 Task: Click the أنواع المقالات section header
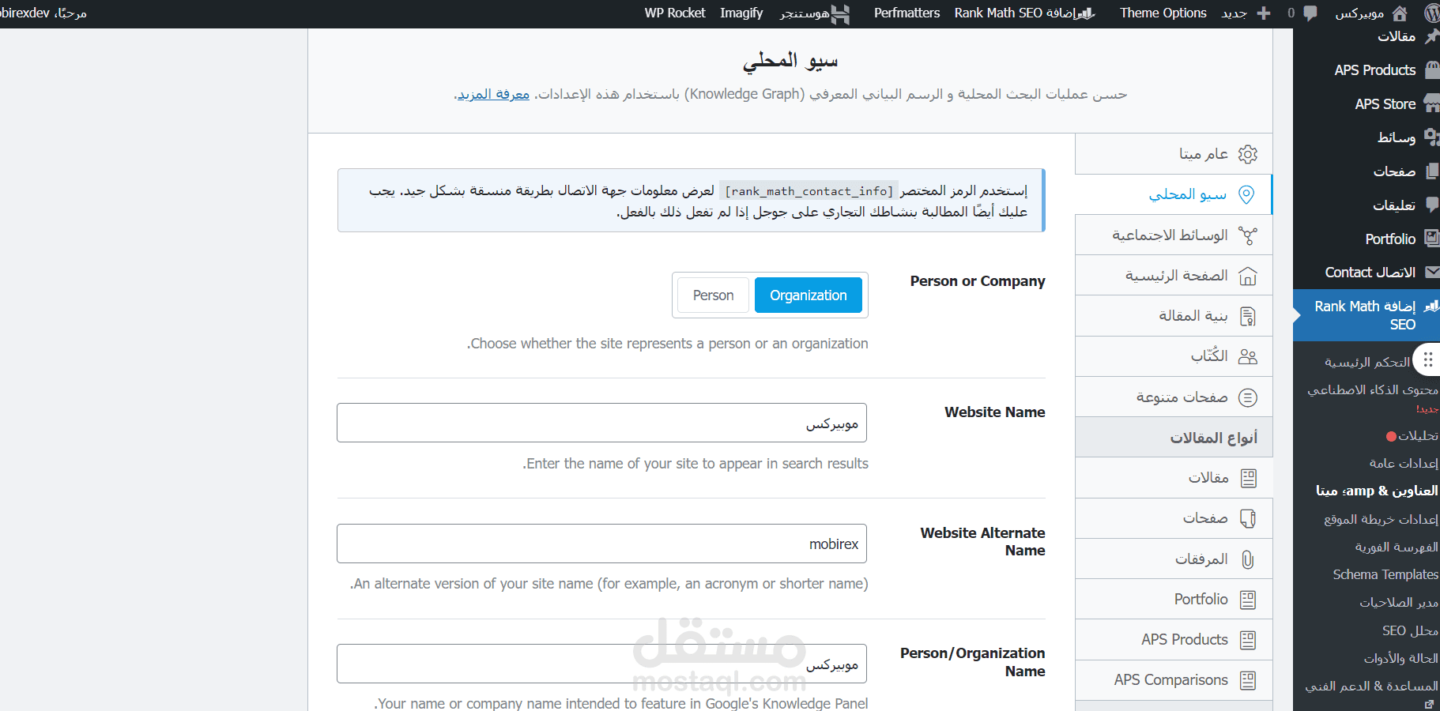coord(1174,438)
